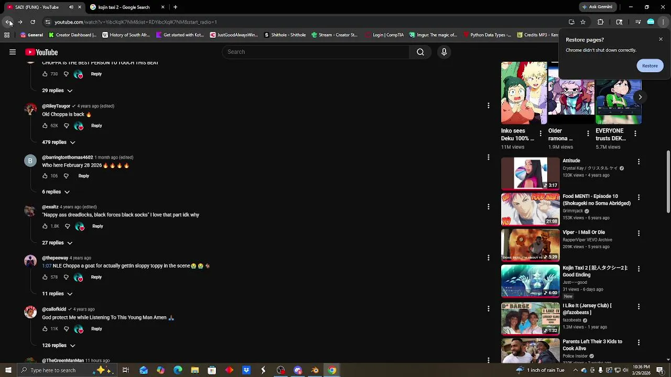Screen dimensions: 671x377
Task: Open more options for Kojin Taxi 2 video
Action: 638,269
